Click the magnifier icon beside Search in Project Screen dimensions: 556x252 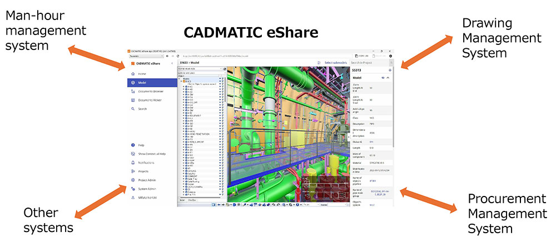[391, 63]
